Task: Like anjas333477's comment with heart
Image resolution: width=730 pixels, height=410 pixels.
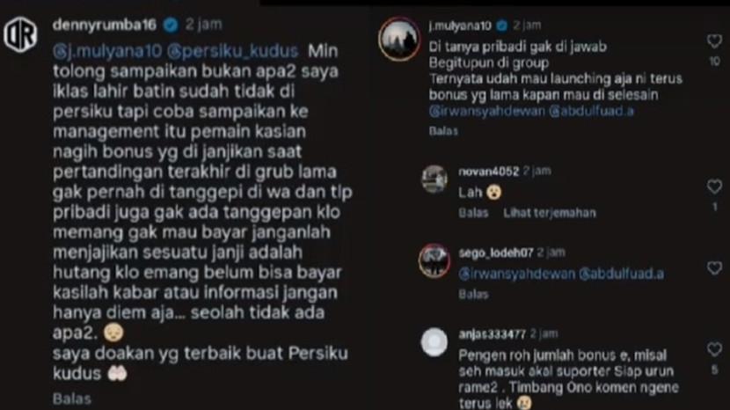Action: pos(714,349)
